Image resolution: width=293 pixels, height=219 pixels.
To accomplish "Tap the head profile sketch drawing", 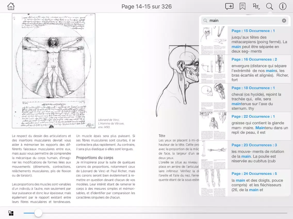I will click(177, 80).
